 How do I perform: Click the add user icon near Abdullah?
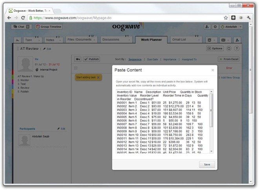click(207, 27)
